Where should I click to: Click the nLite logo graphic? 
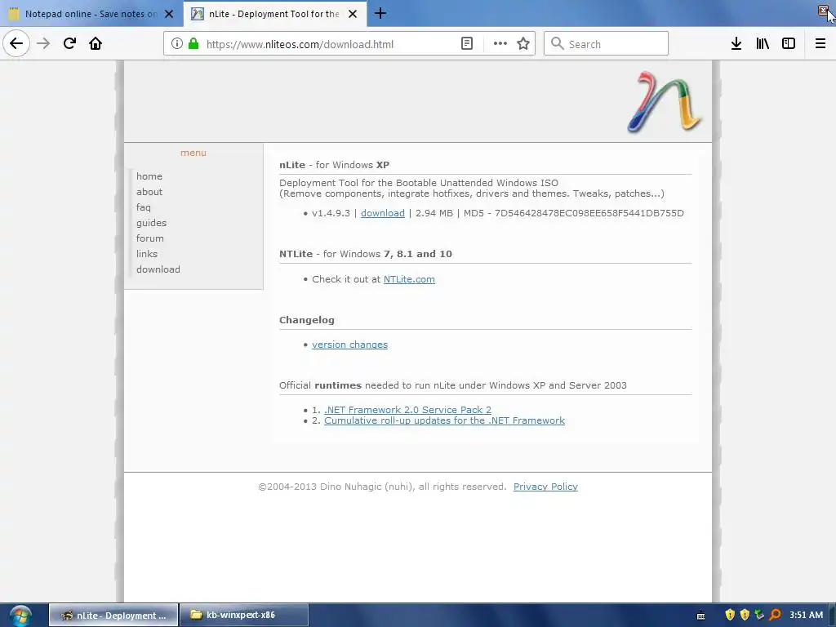[665, 102]
